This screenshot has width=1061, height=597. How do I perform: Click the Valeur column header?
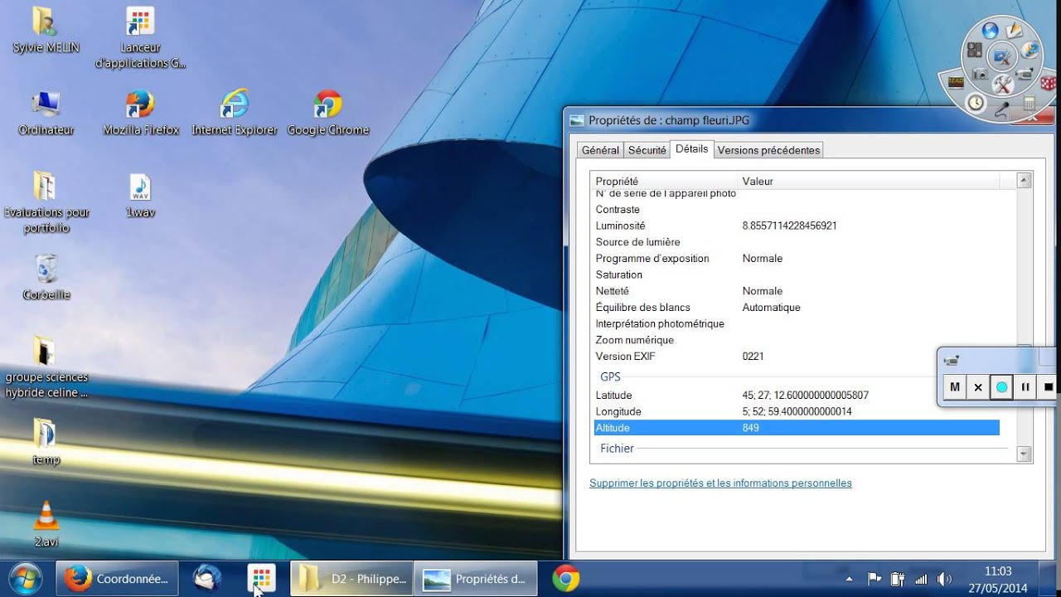868,181
